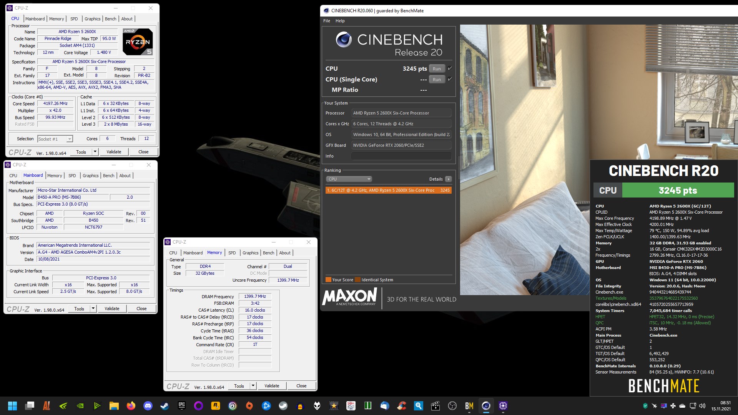Screen dimensions: 738x415
Task: Click the Close button in the CPU-Z Mainboard window
Action: click(141, 309)
